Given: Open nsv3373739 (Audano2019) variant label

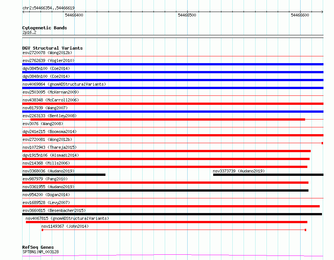Looking at the screenshot, I should coord(239,171).
